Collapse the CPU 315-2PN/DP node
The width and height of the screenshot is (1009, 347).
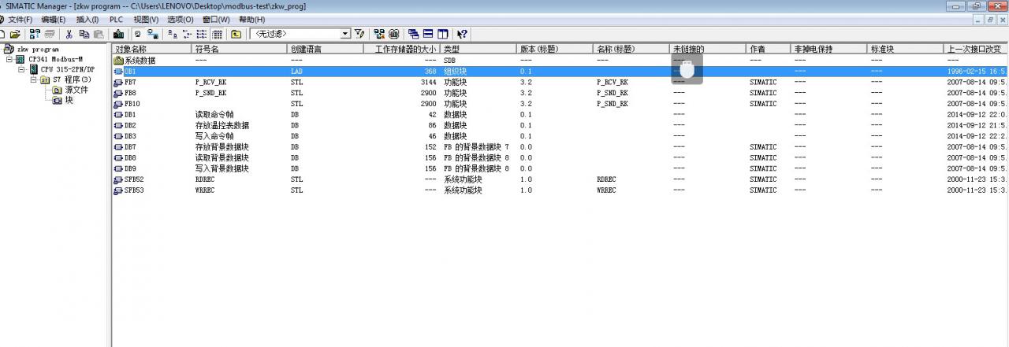(22, 69)
